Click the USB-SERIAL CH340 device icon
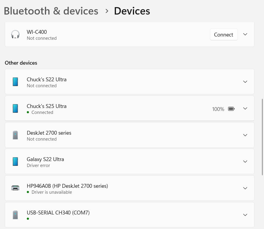This screenshot has height=229, width=264. [15, 214]
